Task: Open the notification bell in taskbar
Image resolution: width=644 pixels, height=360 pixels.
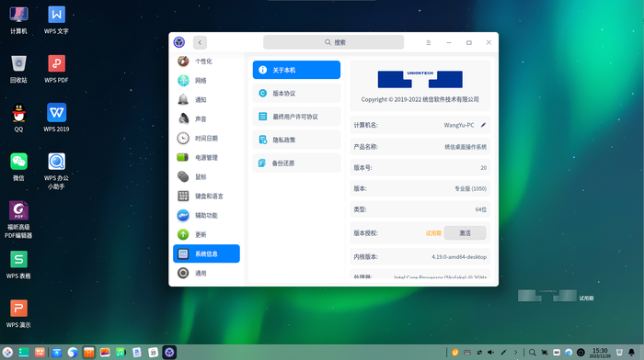Action: click(x=632, y=353)
